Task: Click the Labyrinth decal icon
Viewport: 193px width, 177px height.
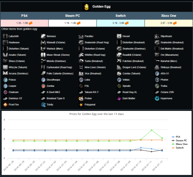Action: (x=5, y=36)
